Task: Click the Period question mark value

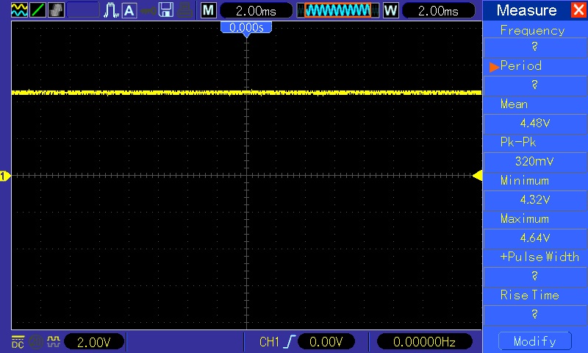Action: coord(535,85)
